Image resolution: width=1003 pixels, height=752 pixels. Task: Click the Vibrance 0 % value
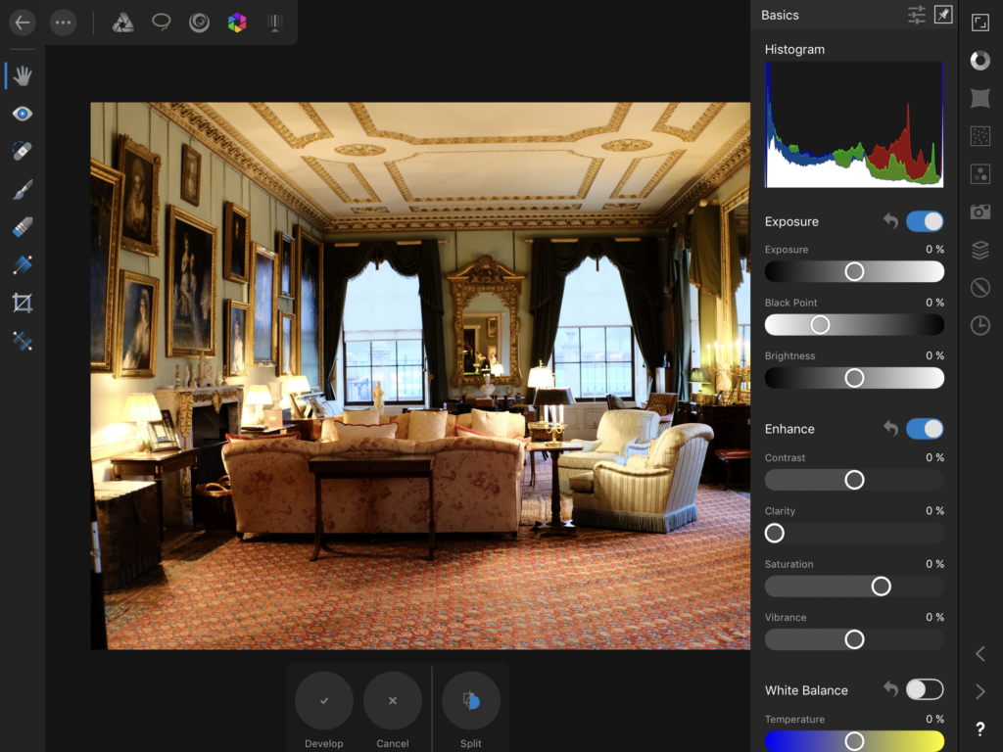pyautogui.click(x=934, y=617)
